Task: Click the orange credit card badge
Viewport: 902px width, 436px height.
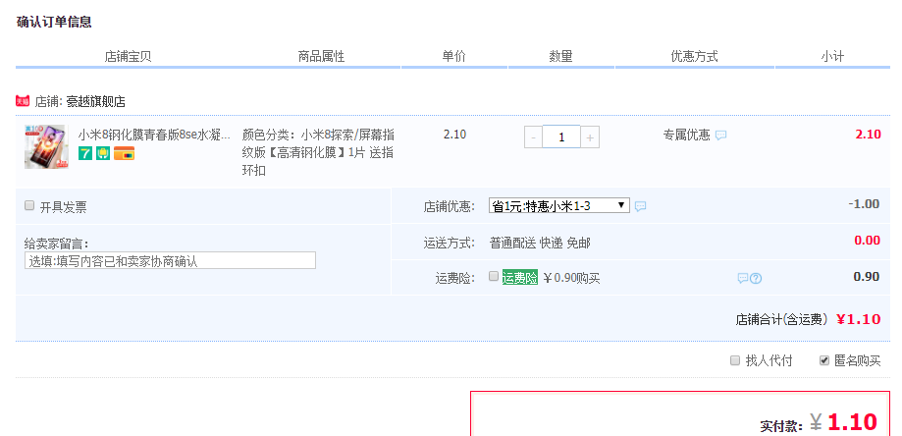Action: (x=124, y=153)
